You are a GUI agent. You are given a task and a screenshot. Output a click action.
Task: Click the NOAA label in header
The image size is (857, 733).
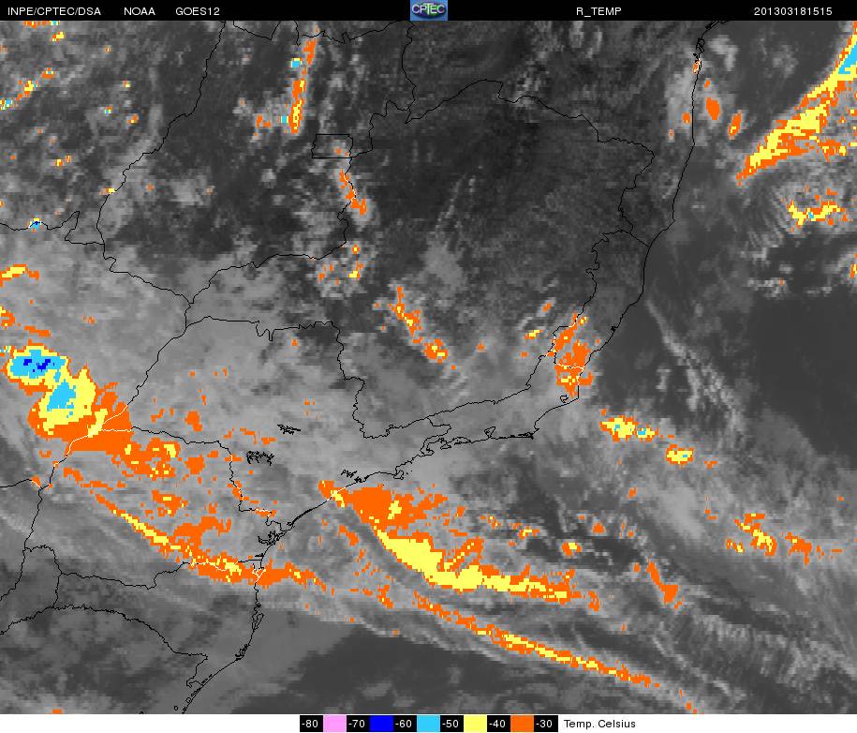[x=140, y=11]
